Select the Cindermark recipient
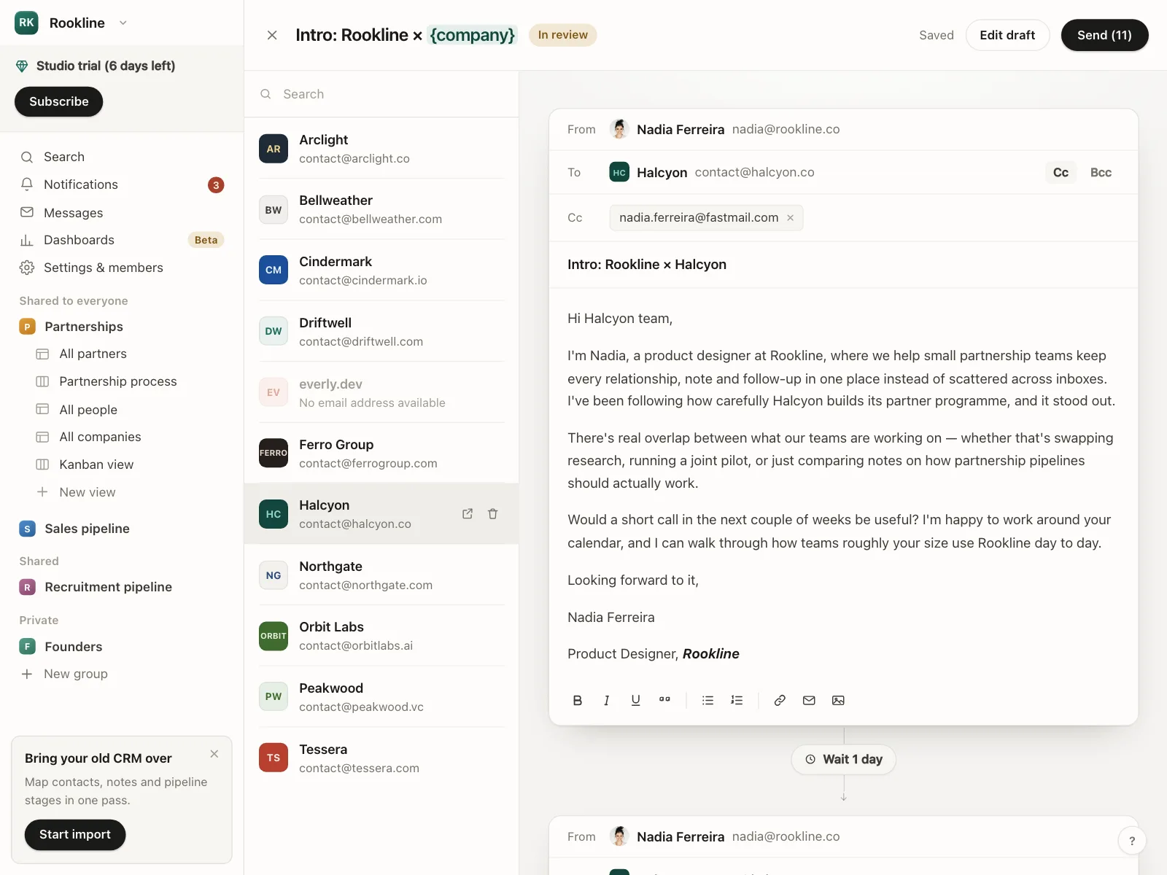The width and height of the screenshot is (1167, 875). pos(381,271)
